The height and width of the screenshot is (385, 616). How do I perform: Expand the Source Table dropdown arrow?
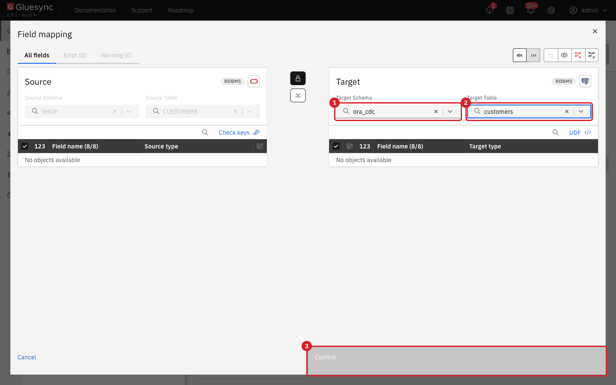[249, 112]
